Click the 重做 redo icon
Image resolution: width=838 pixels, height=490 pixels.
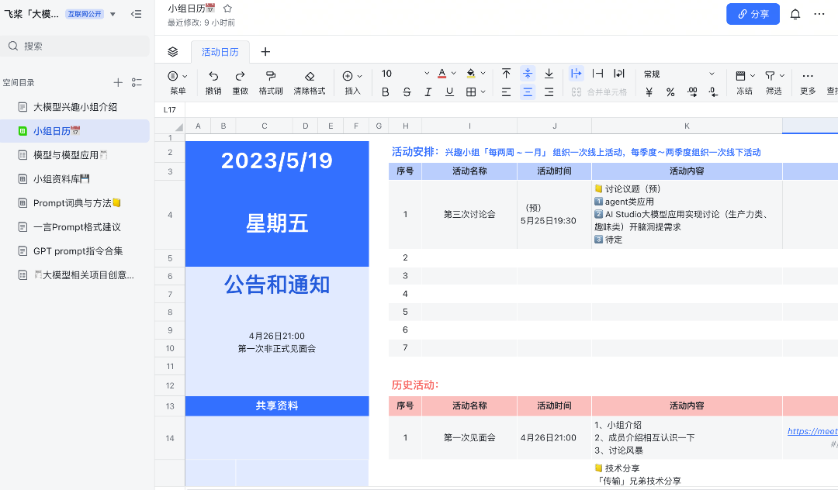click(x=240, y=76)
